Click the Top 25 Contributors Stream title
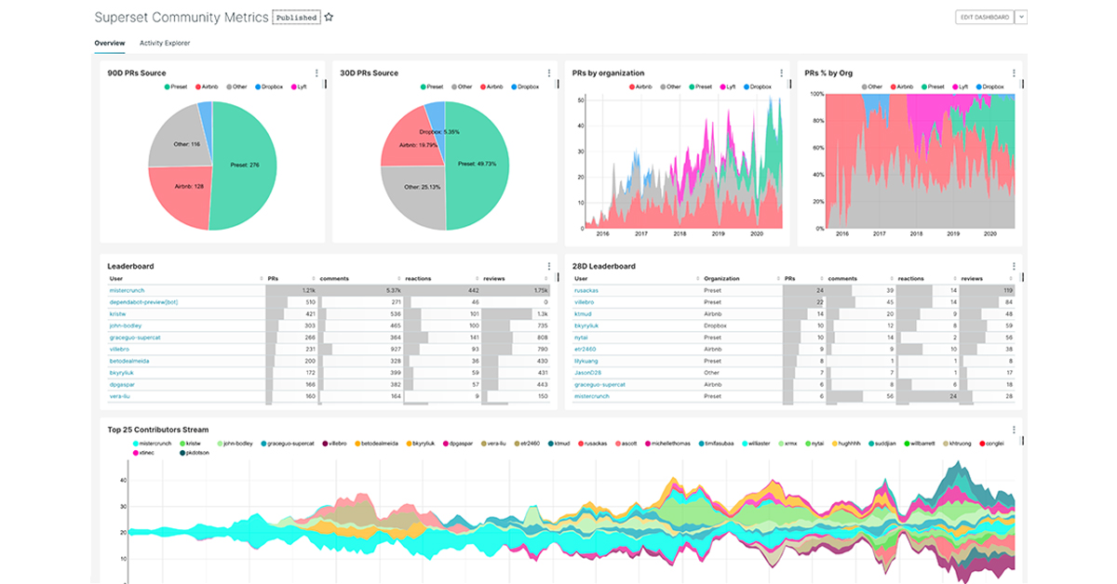The width and height of the screenshot is (1117, 584). click(x=158, y=430)
